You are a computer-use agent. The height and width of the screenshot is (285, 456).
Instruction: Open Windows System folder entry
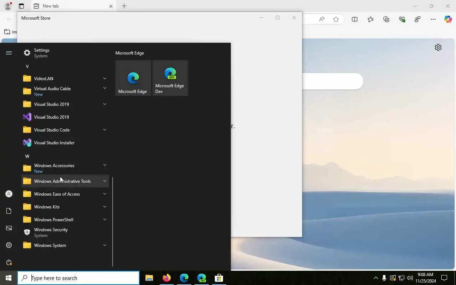click(x=65, y=245)
